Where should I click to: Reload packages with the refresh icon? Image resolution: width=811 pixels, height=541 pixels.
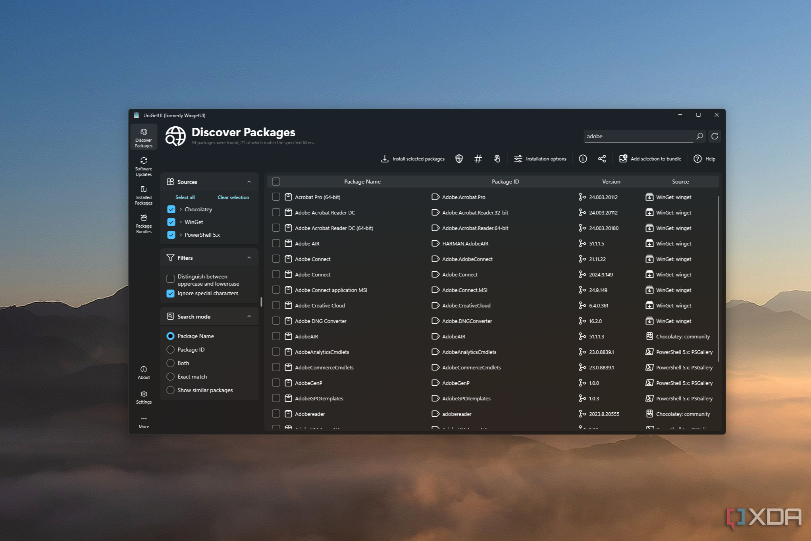[715, 136]
